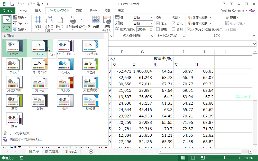Open the 効果 effects dropdown

(20, 29)
